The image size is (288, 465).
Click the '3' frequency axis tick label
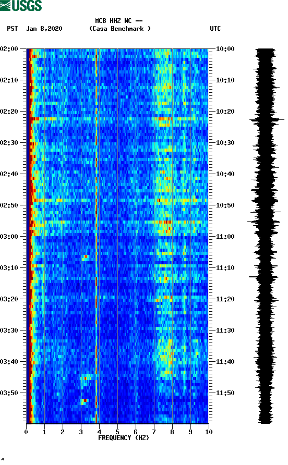[81, 432]
